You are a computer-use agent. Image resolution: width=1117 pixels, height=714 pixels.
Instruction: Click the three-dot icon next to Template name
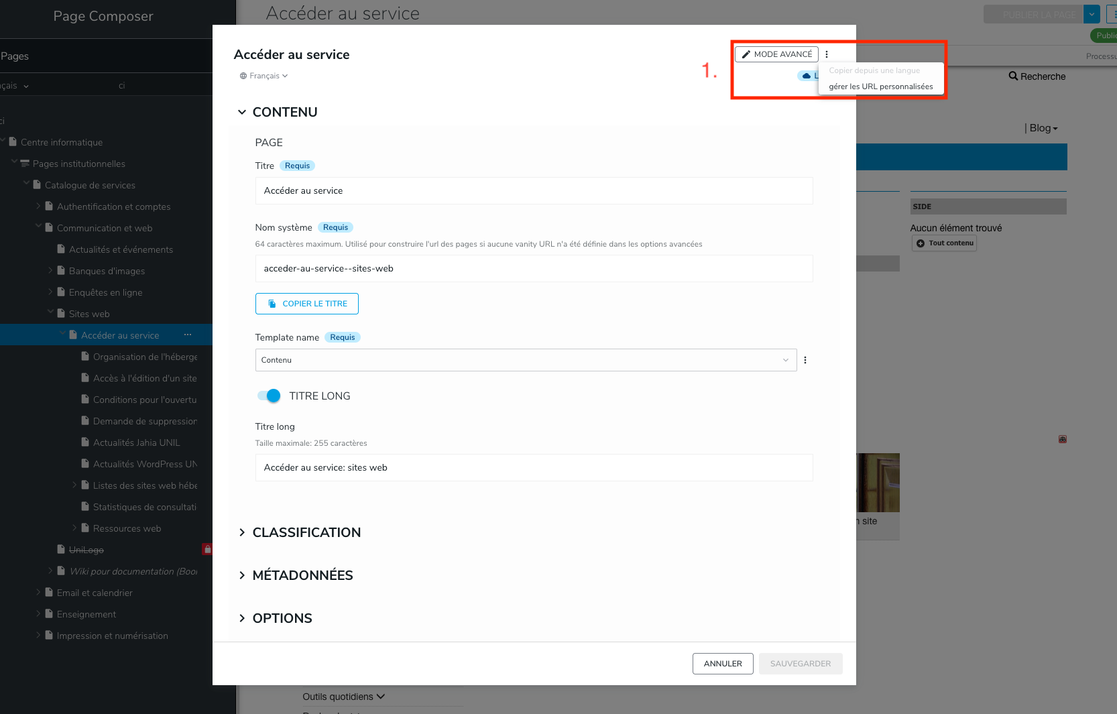tap(805, 360)
